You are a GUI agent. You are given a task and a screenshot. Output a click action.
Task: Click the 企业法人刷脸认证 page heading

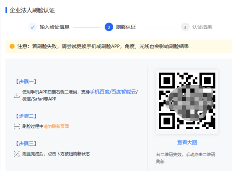point(32,10)
